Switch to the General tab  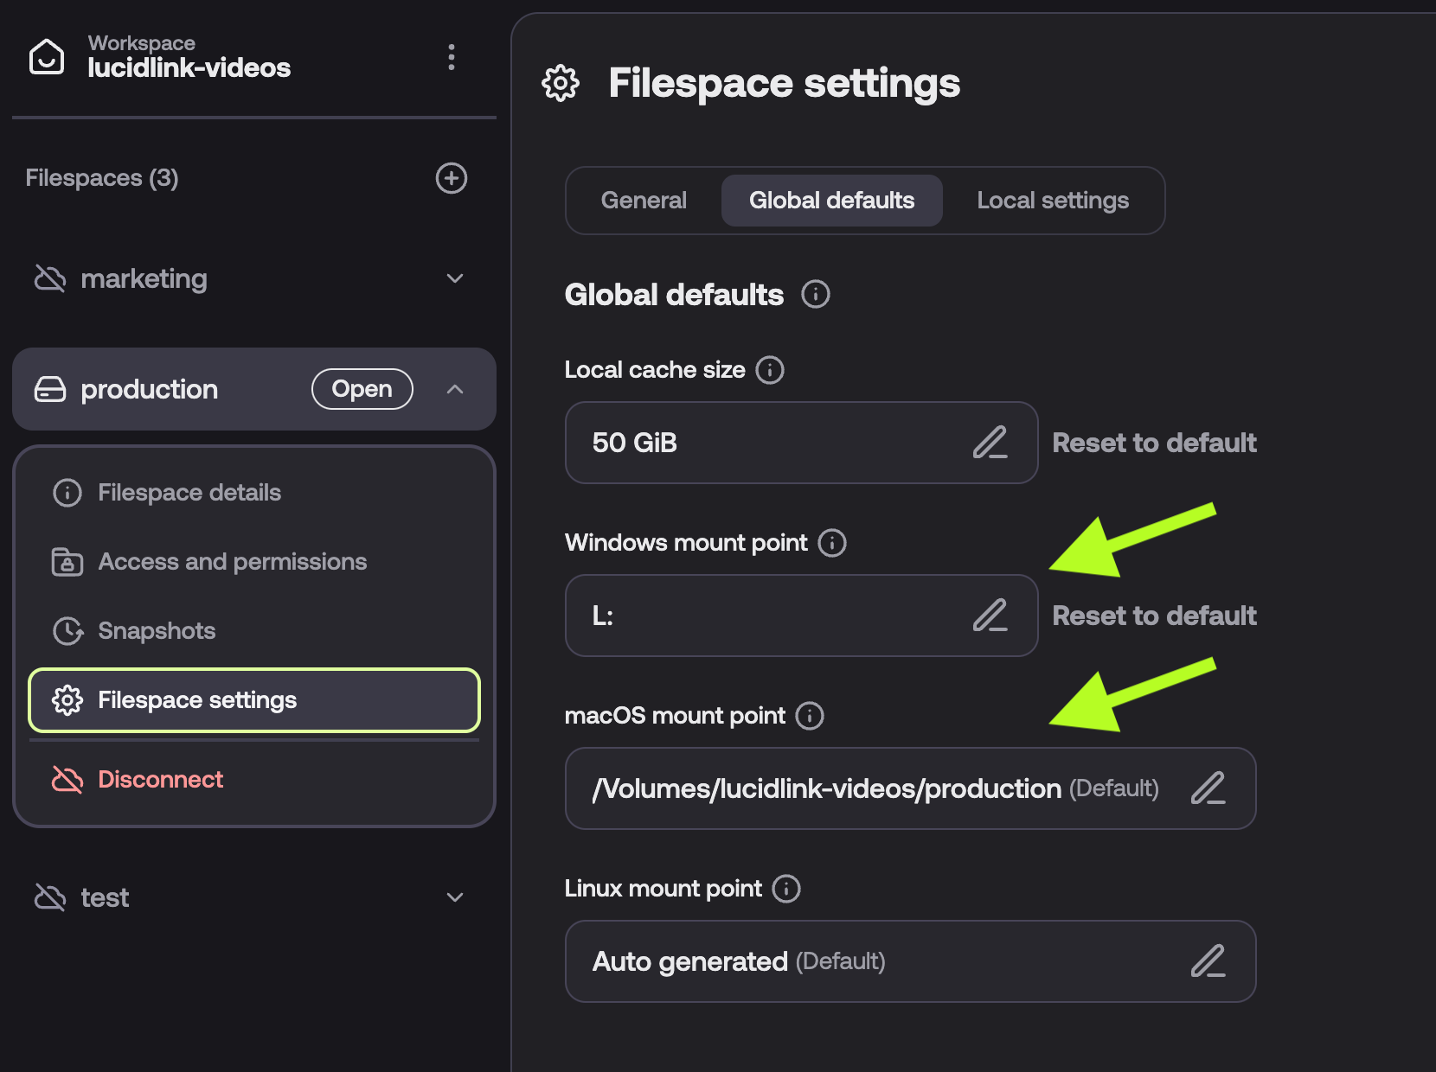coord(644,201)
